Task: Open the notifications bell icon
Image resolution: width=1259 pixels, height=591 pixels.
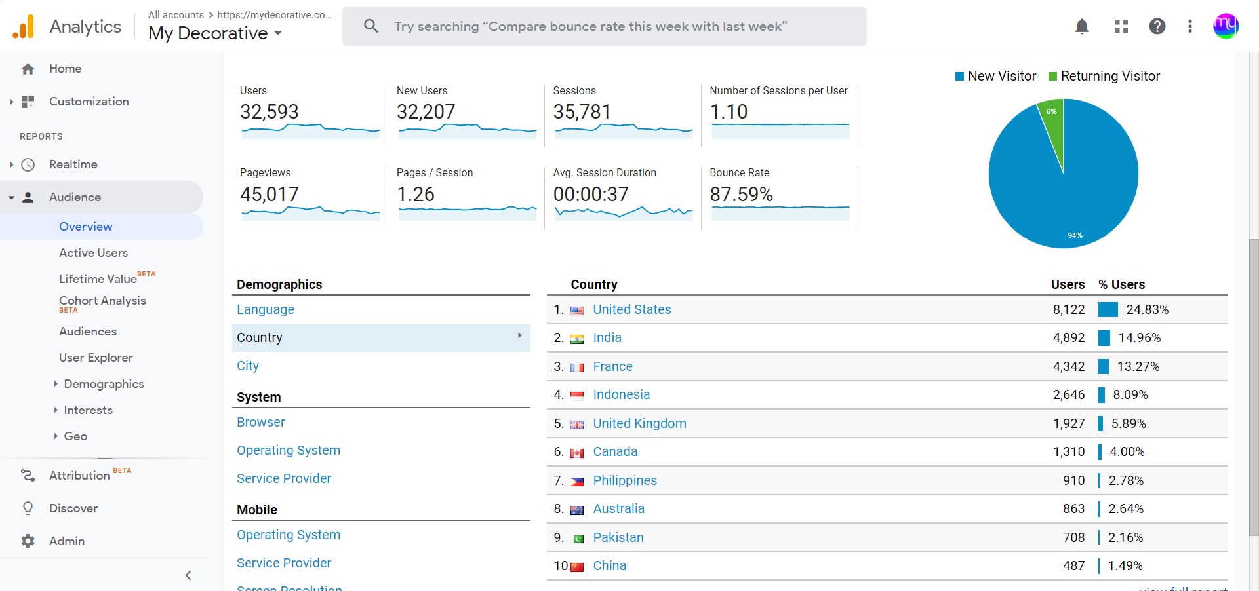Action: click(x=1082, y=26)
